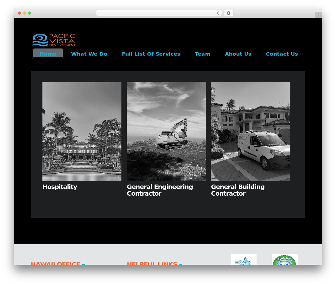Image resolution: width=336 pixels, height=285 pixels.
Task: Minimize the window with yellow button
Action: point(24,13)
